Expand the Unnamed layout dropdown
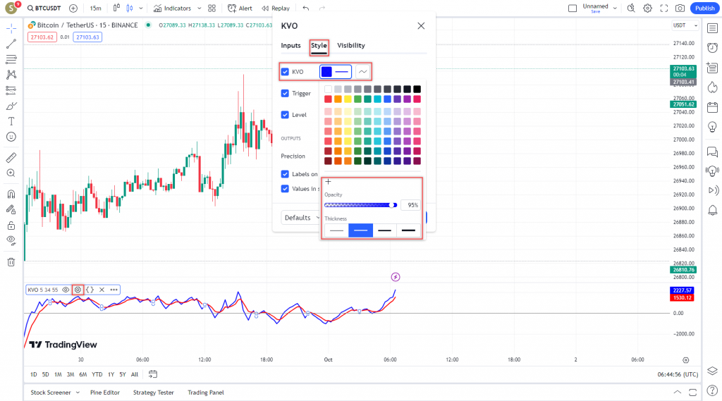 click(615, 8)
